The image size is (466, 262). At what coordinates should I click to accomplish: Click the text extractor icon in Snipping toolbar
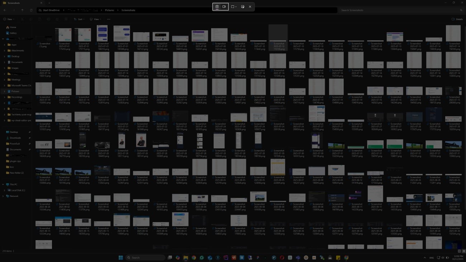(x=243, y=7)
